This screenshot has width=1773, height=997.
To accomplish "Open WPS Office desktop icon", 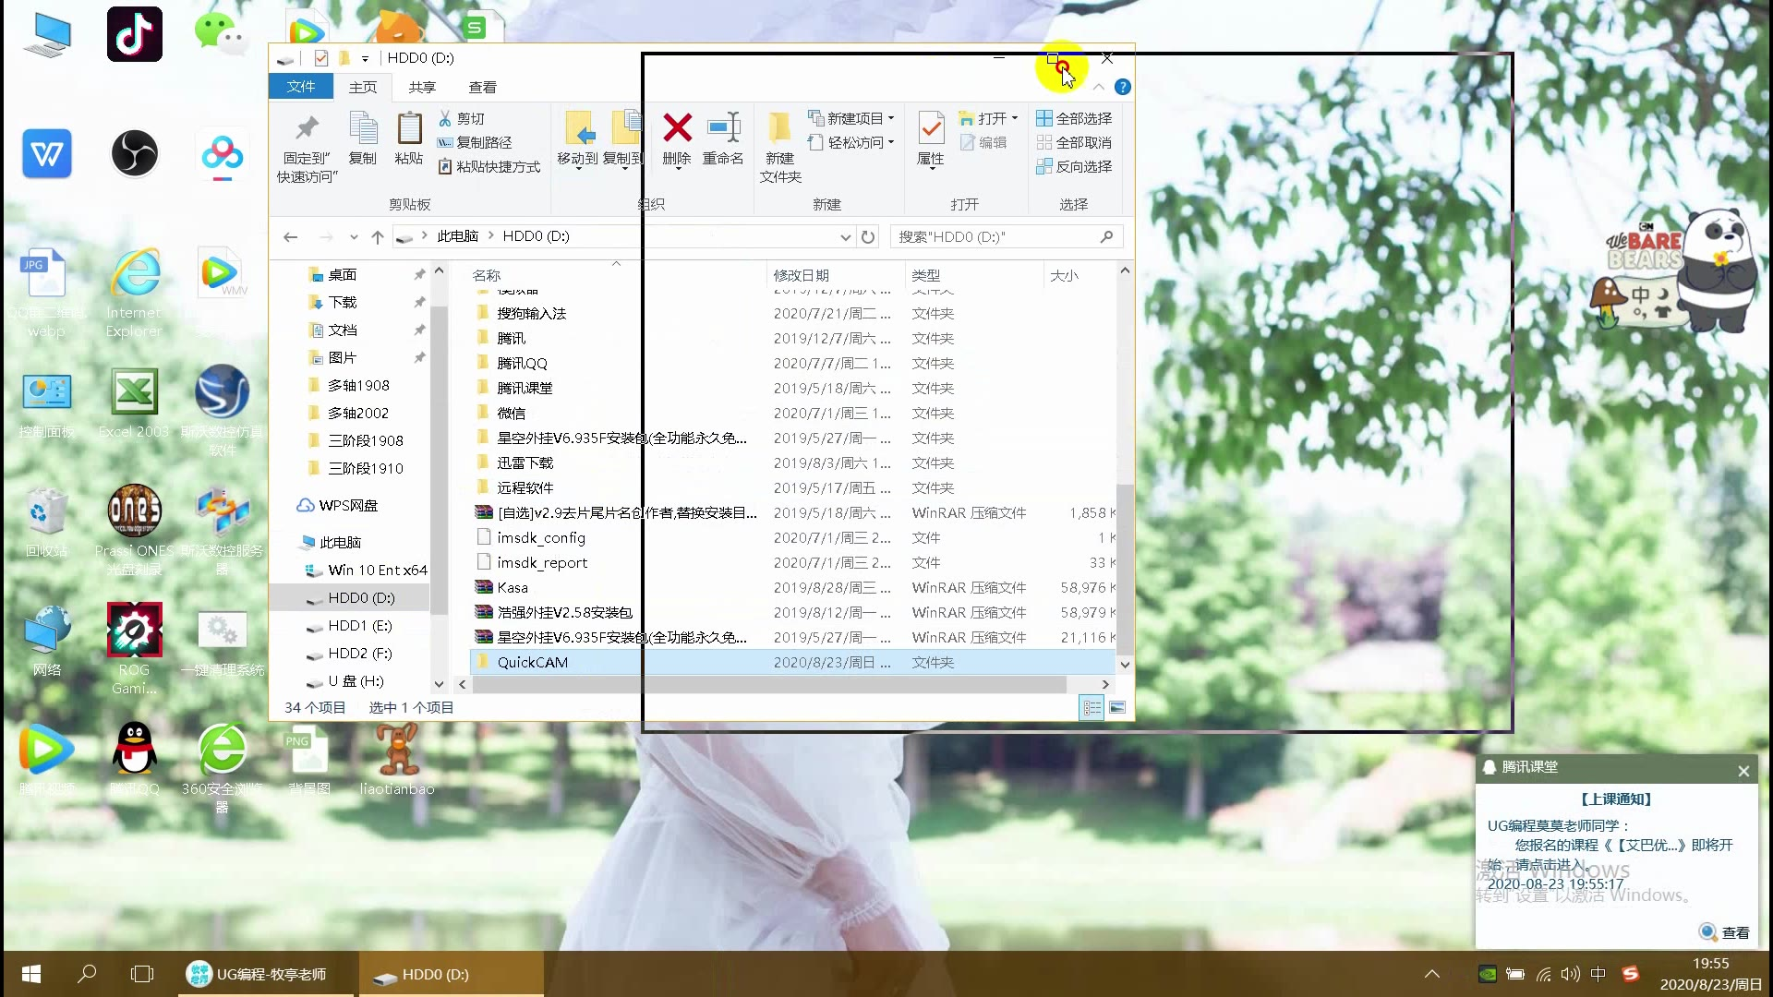I will [47, 153].
